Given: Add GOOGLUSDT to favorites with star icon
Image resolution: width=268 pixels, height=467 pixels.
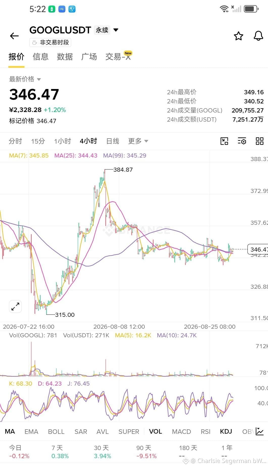Looking at the screenshot, I should (238, 36).
